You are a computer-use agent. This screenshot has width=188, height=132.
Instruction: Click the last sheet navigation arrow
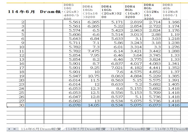tap(14, 129)
